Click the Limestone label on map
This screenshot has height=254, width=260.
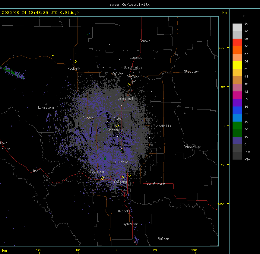(46, 107)
